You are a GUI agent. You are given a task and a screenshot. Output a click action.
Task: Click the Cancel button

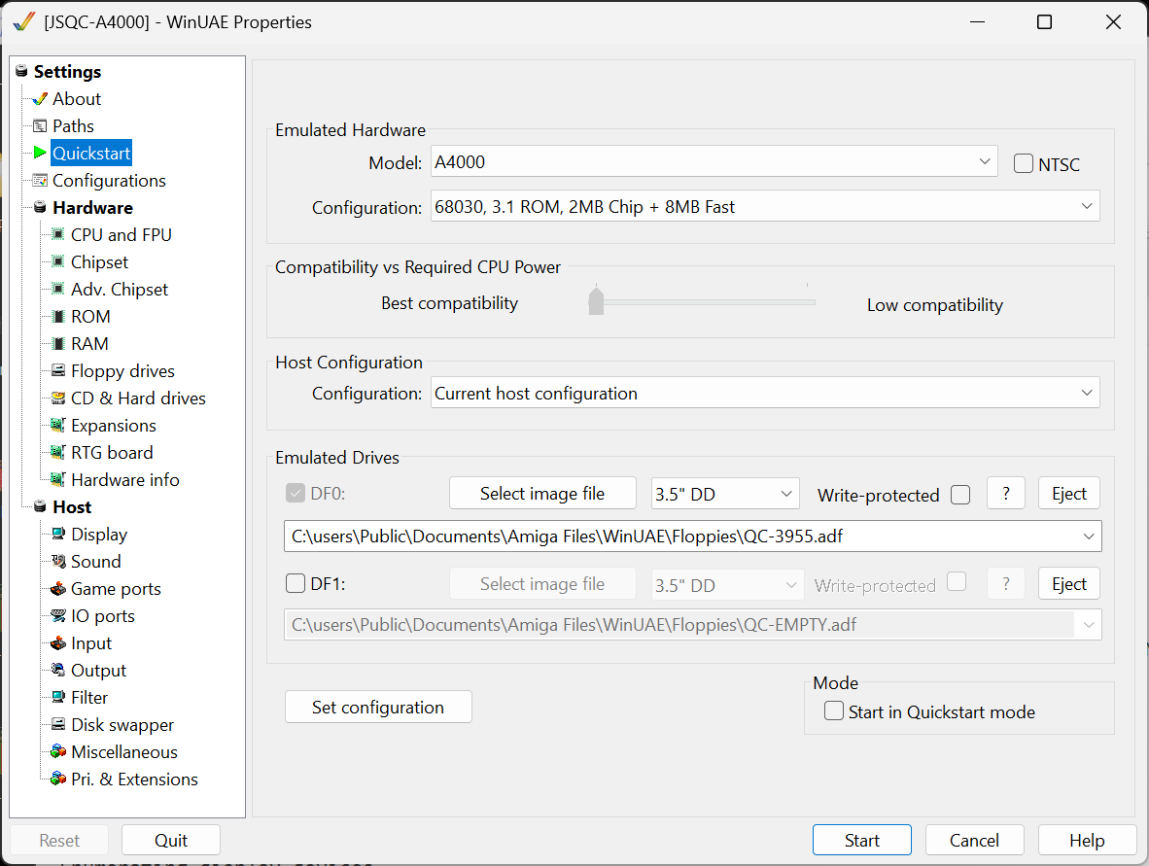975,841
